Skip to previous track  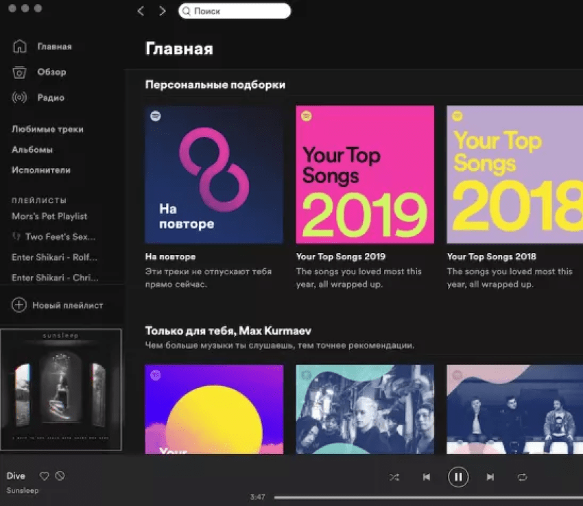point(427,477)
